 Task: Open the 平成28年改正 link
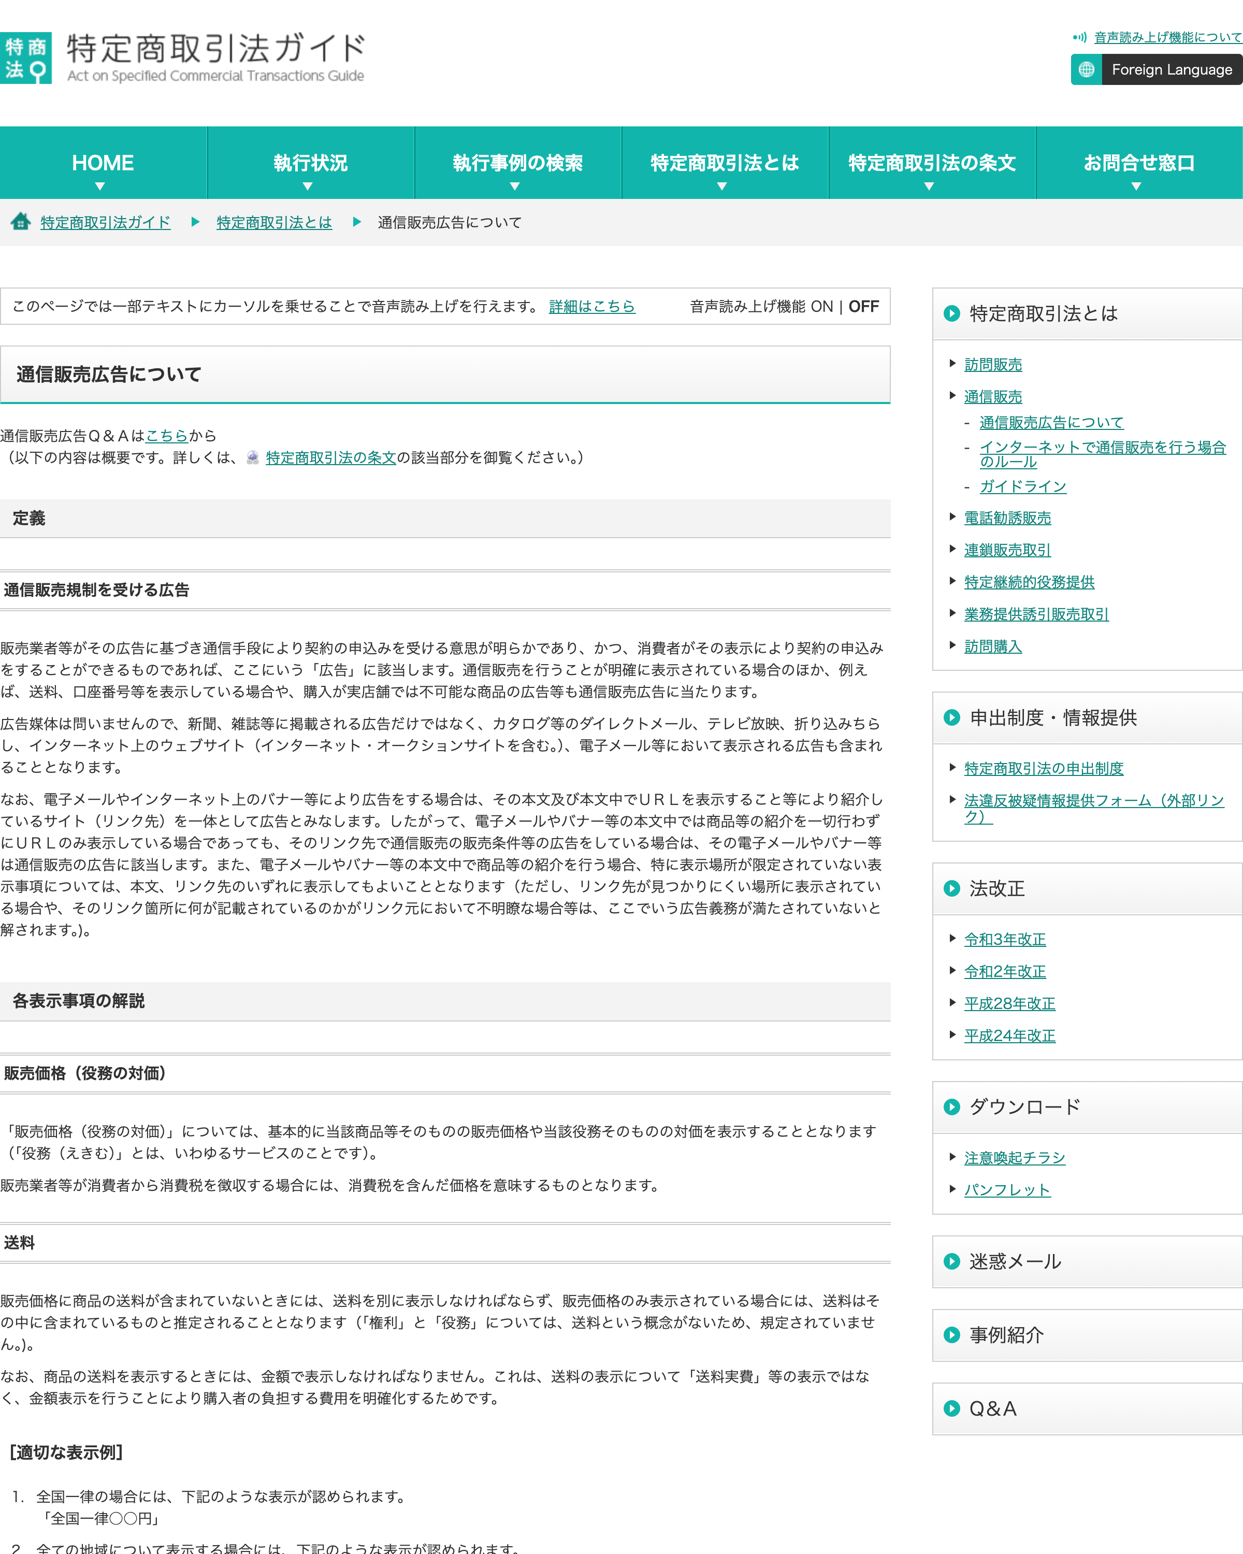click(x=1009, y=1003)
